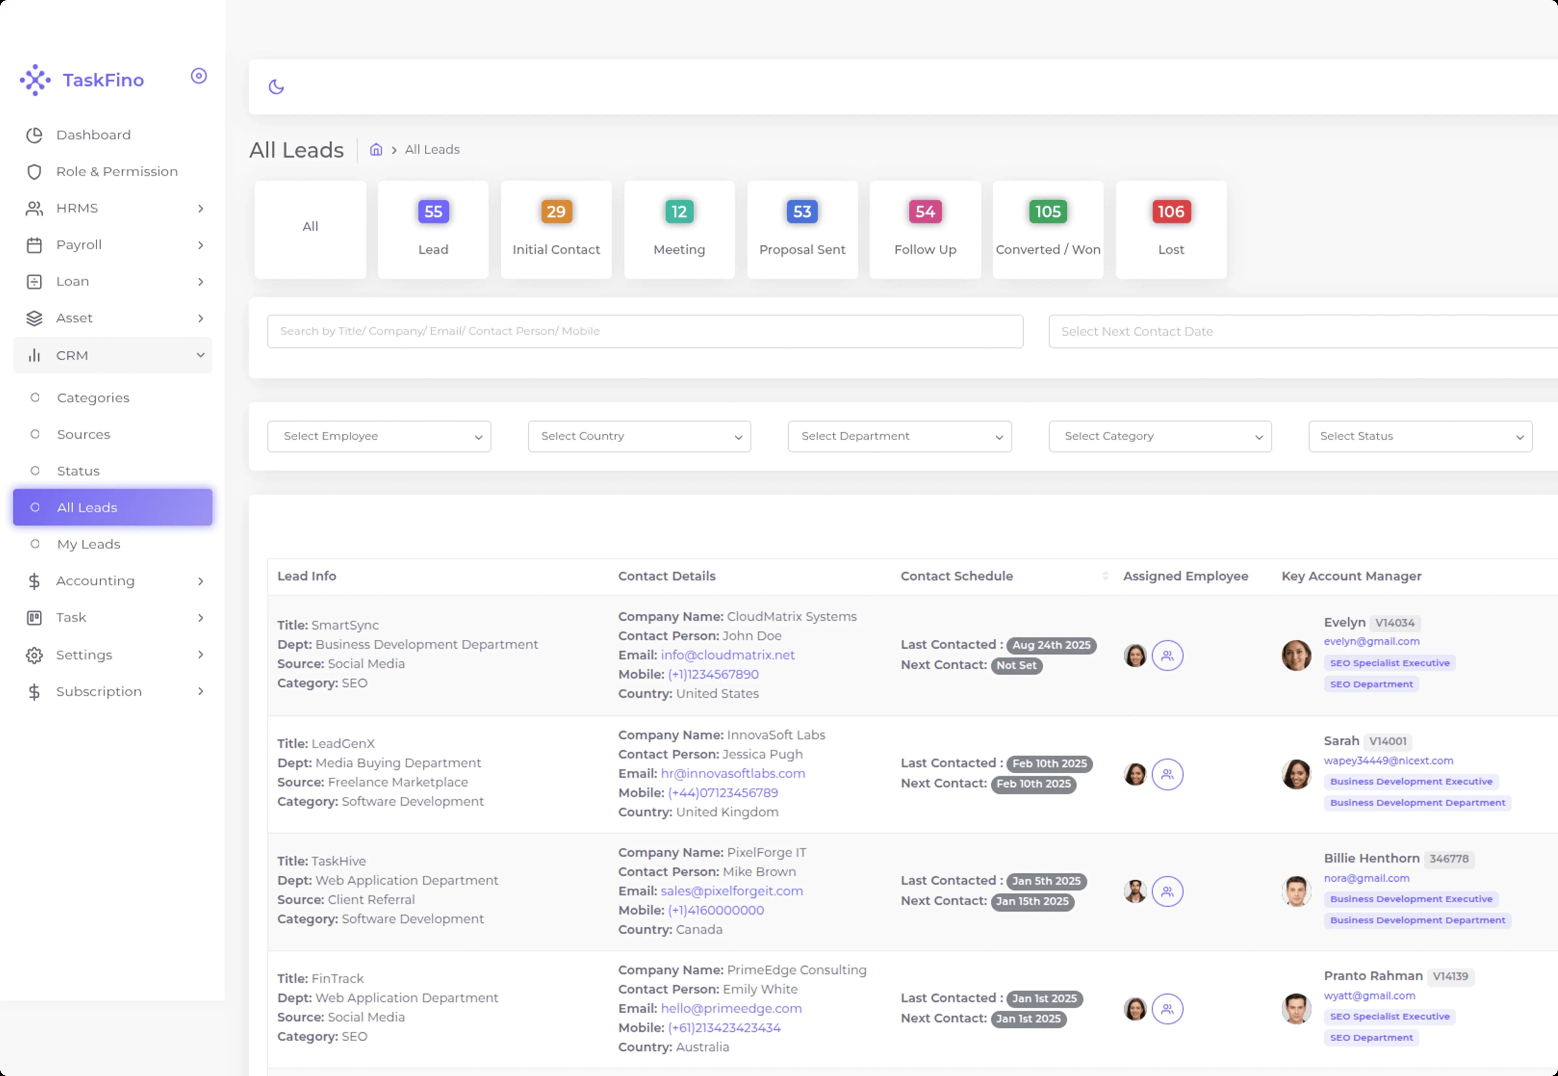Click assign employee icon for SmartSync lead
This screenshot has height=1076, width=1558.
click(x=1167, y=656)
